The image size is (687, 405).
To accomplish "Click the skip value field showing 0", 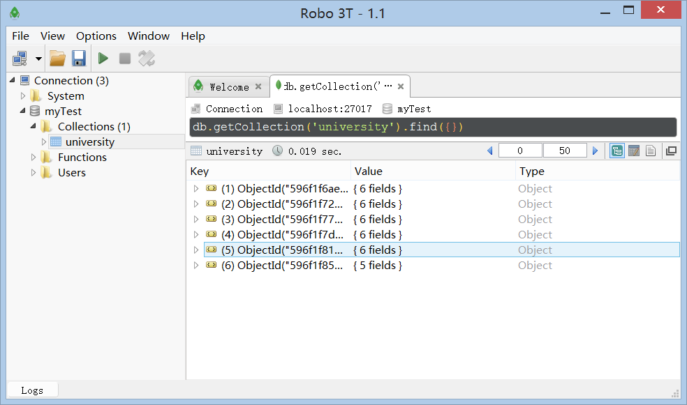I will click(x=520, y=151).
